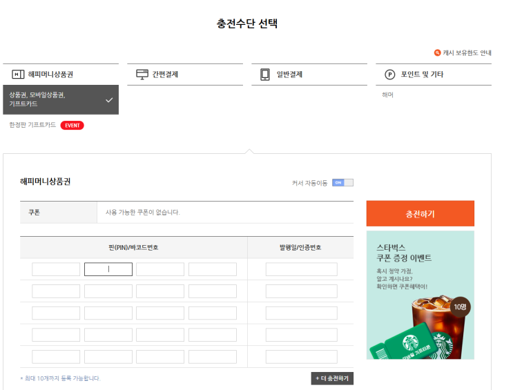Focus first PIN field in row three

coord(56,313)
